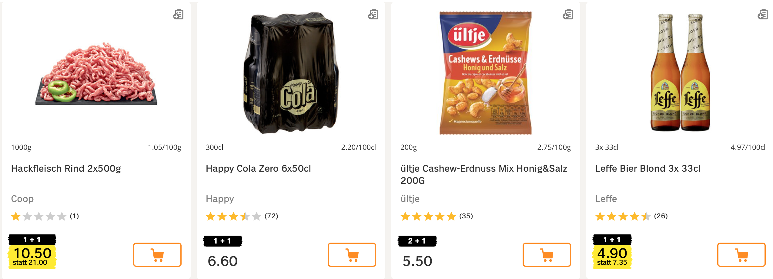
Task: Add Happy Cola Zero to shopping list
Action: pos(373,15)
